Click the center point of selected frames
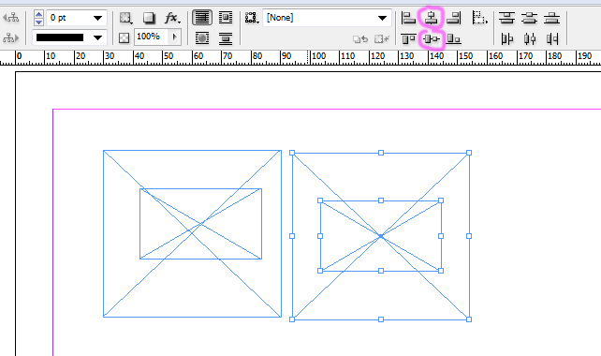The height and width of the screenshot is (356, 601). 381,236
